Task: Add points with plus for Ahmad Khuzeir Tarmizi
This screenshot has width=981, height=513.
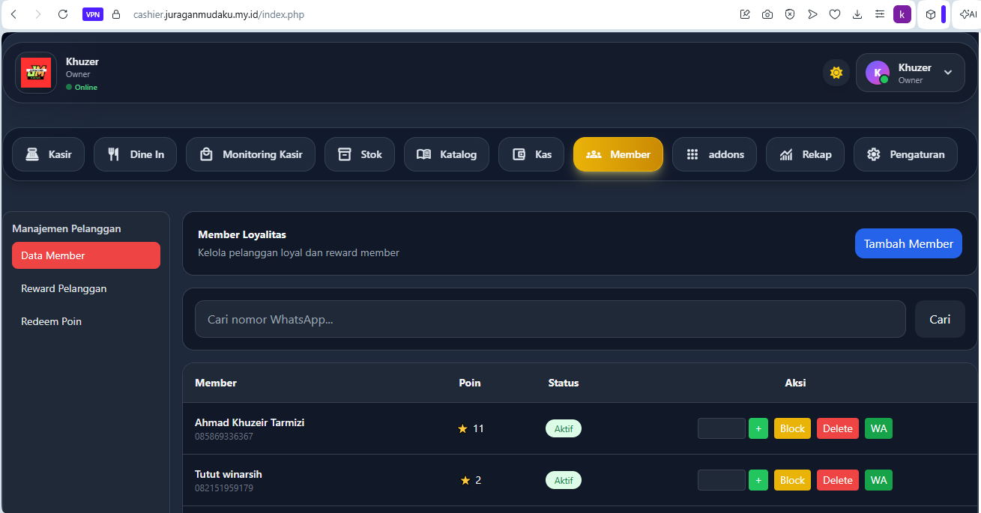Action: (x=758, y=428)
